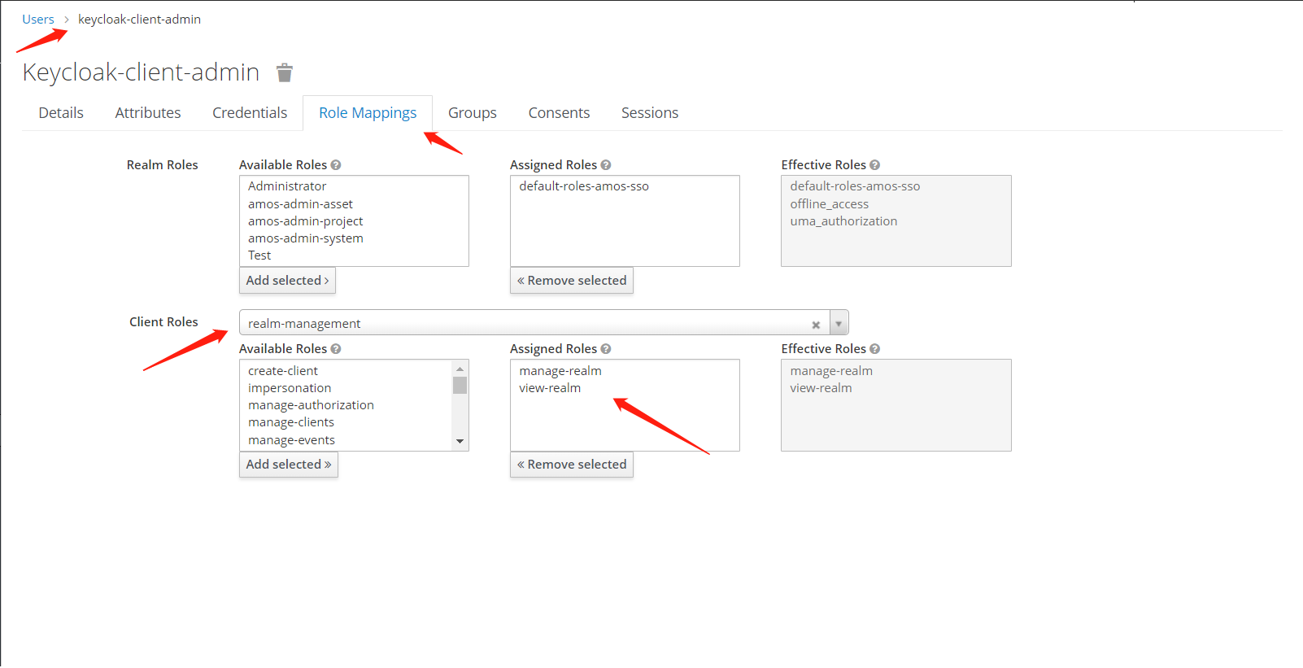Open the Consents tab
Viewport: 1303px width, 668px height.
point(559,113)
